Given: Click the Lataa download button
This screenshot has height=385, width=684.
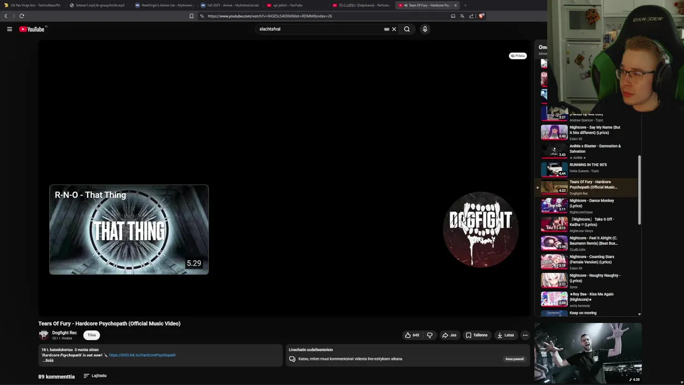Looking at the screenshot, I should 506,335.
